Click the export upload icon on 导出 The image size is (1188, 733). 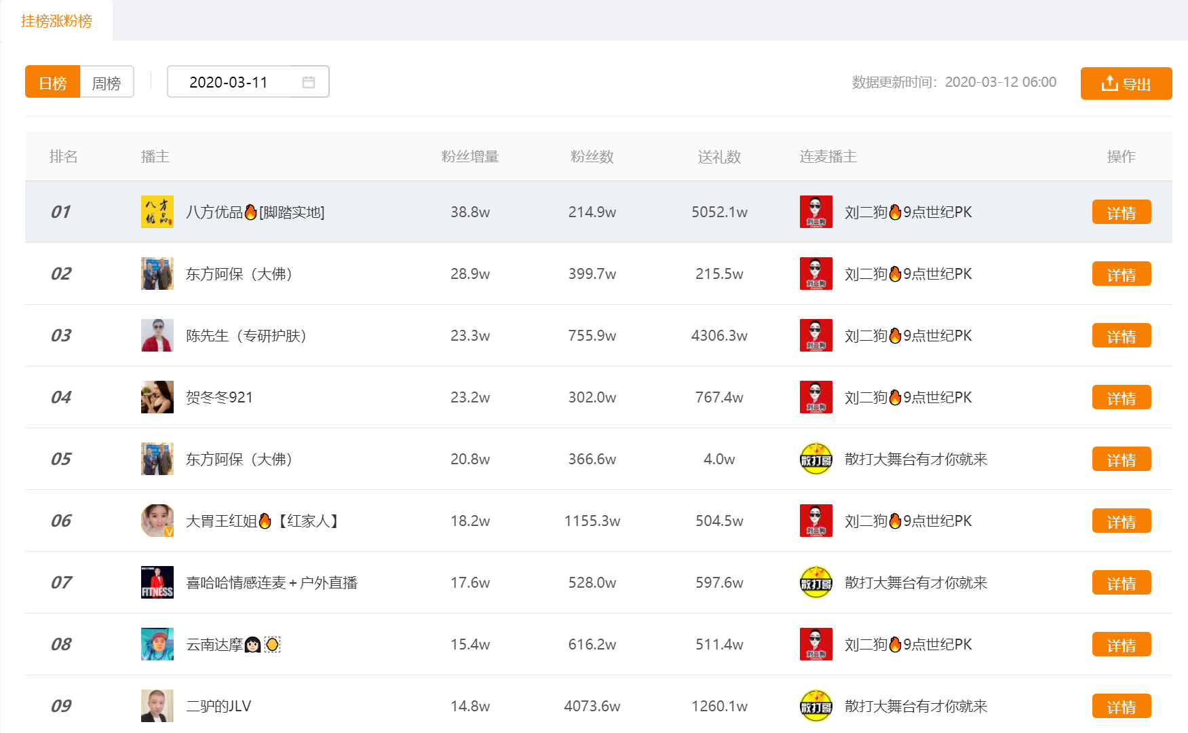tap(1108, 83)
